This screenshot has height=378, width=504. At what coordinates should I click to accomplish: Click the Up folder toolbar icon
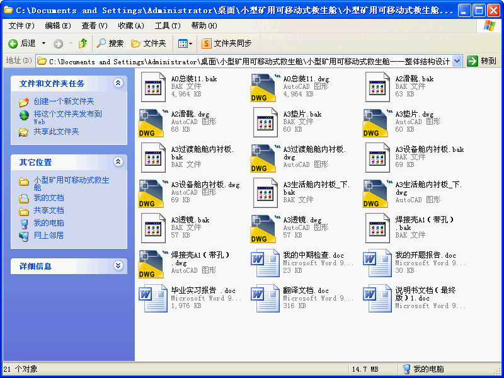[83, 43]
